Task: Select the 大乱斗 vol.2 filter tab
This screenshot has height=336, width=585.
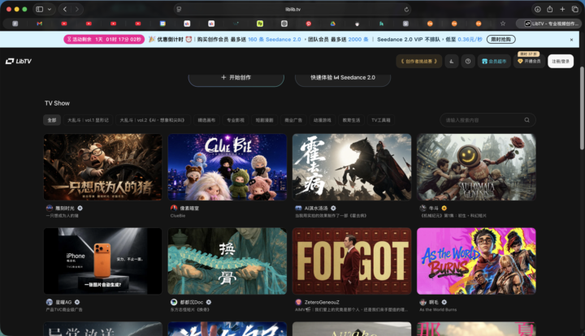Action: pyautogui.click(x=152, y=120)
